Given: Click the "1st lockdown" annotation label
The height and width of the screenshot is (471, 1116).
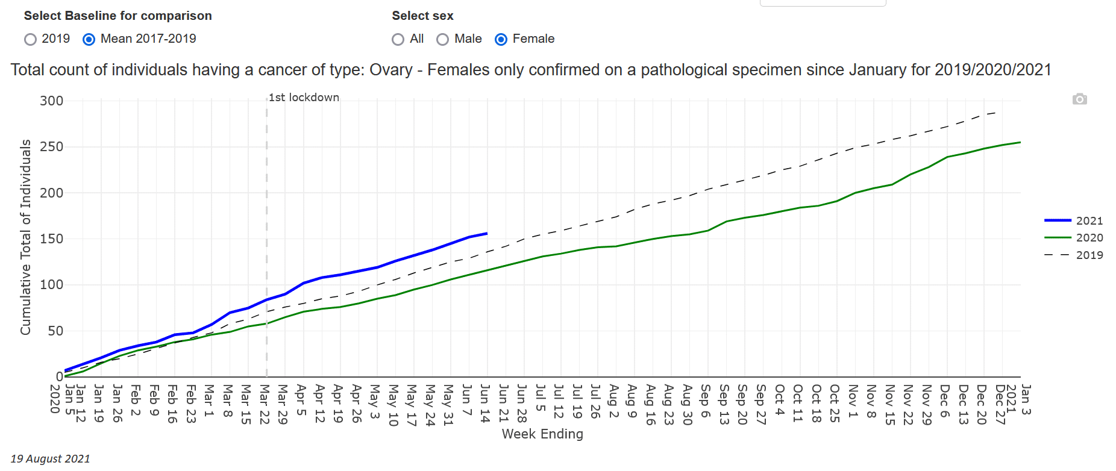Looking at the screenshot, I should coord(304,98).
